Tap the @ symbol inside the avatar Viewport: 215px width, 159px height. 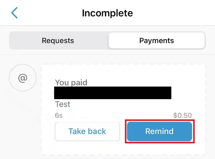[23, 78]
